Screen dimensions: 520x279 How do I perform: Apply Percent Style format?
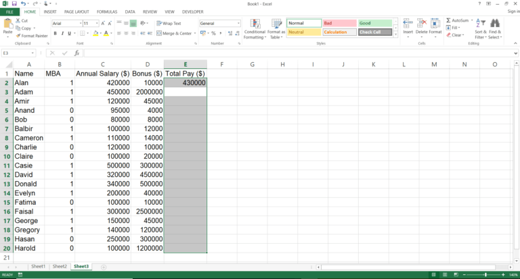[x=213, y=33]
